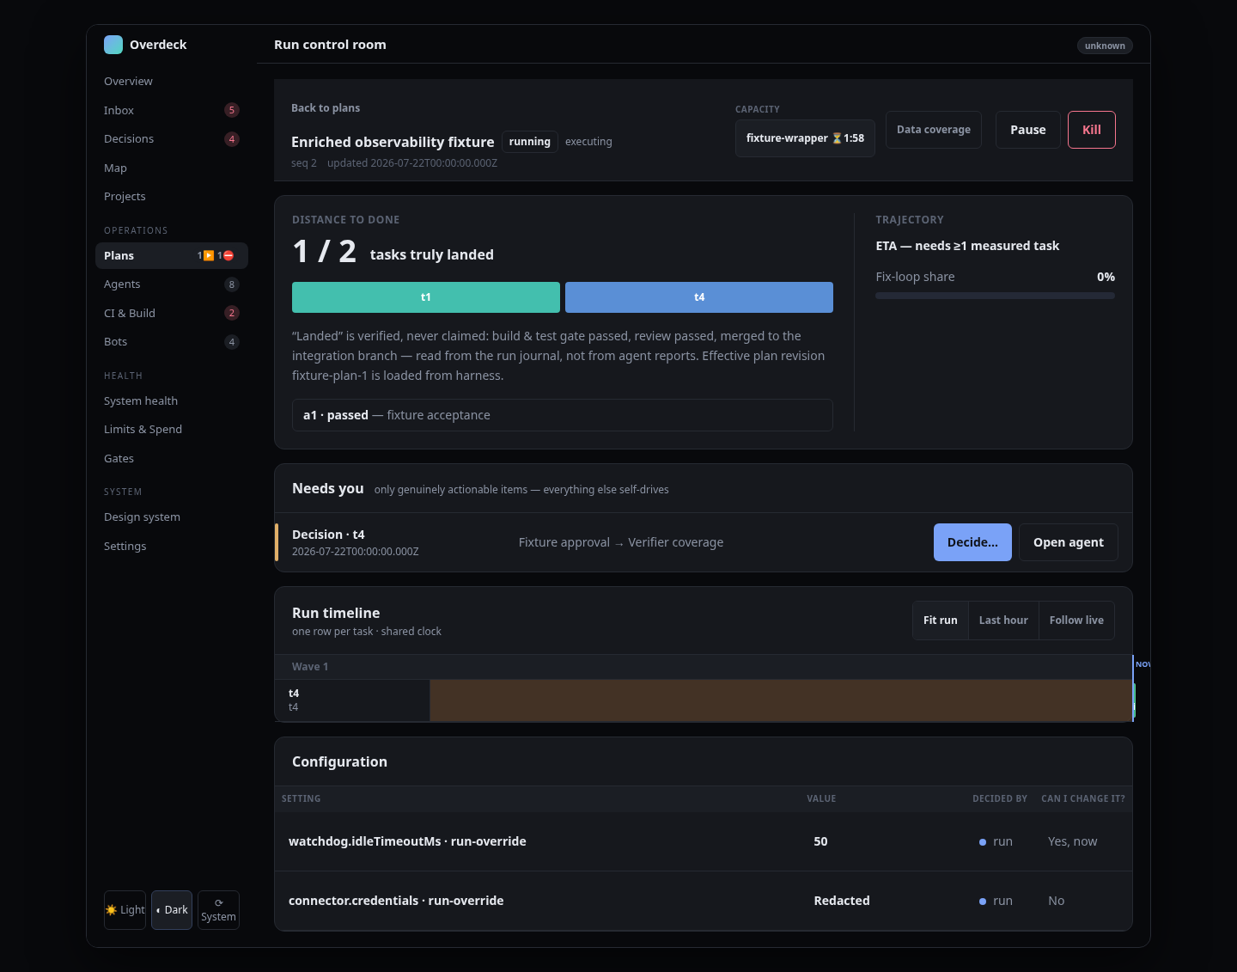Click the Inbox badge showing 5
The height and width of the screenshot is (972, 1237).
[231, 110]
